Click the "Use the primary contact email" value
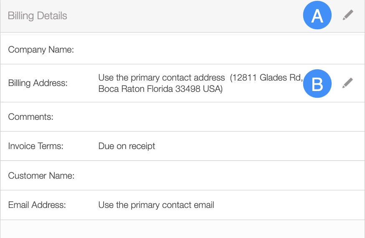Screen dimensions: 365x238 point(156,205)
